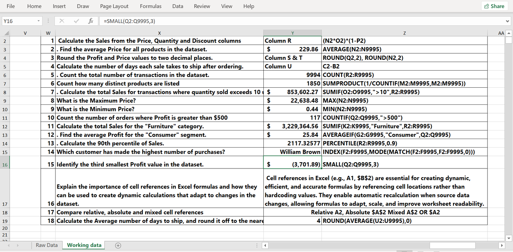Open the Insert ribbon tab

pos(59,6)
